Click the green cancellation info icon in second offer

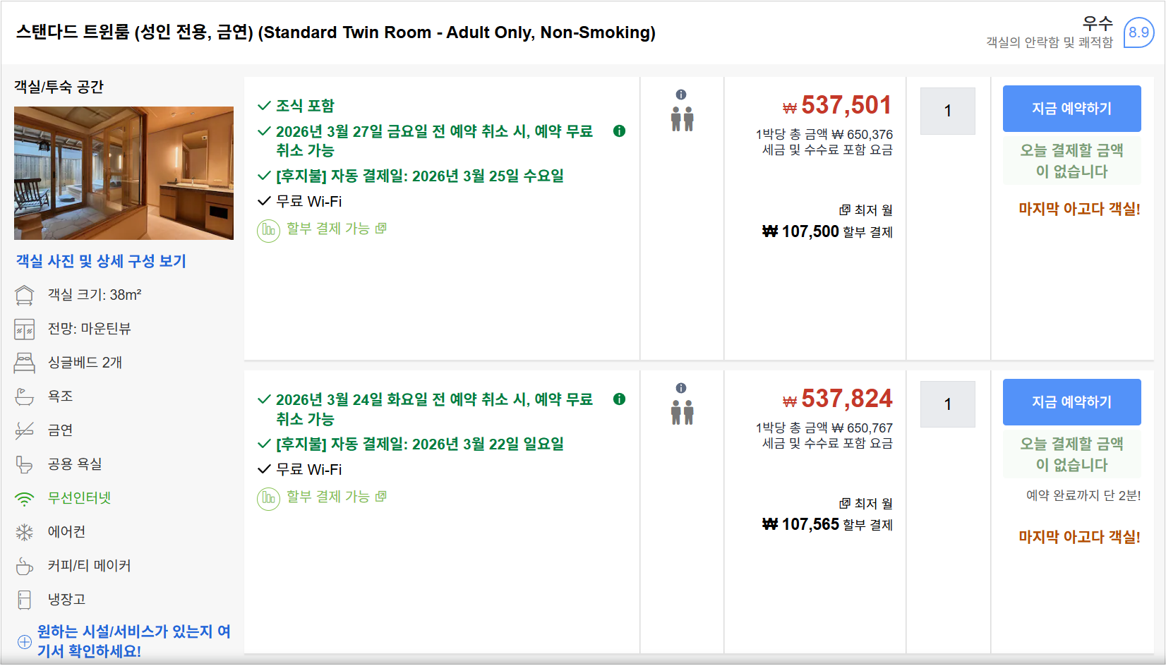[619, 399]
